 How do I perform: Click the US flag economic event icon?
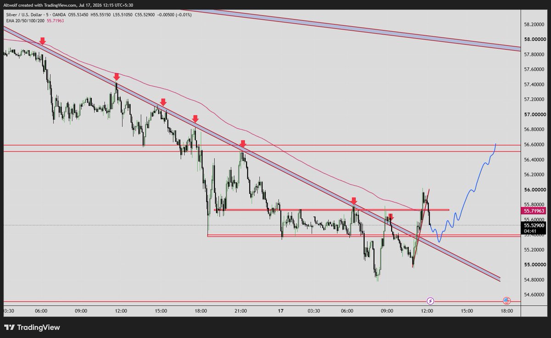click(507, 301)
